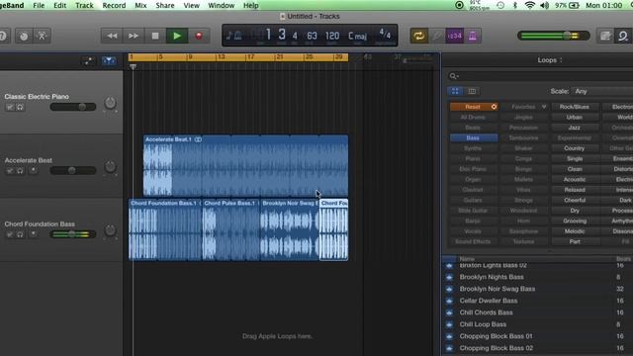Solo the Classic Electric Piano track

pyautogui.click(x=20, y=107)
